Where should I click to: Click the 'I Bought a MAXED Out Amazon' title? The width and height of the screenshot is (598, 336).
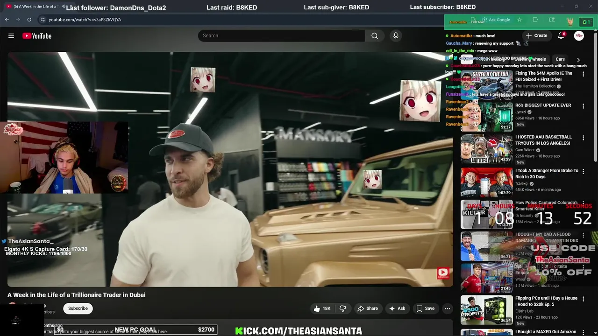coord(546,332)
